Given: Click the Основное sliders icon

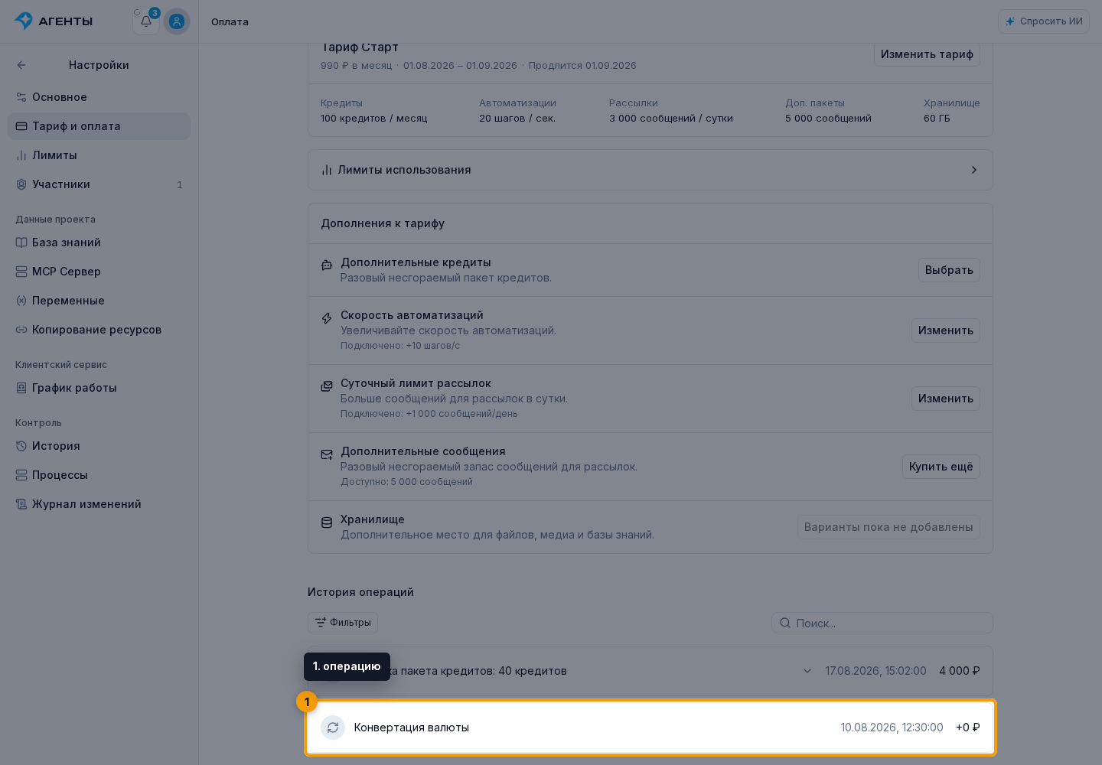Looking at the screenshot, I should coord(21,97).
